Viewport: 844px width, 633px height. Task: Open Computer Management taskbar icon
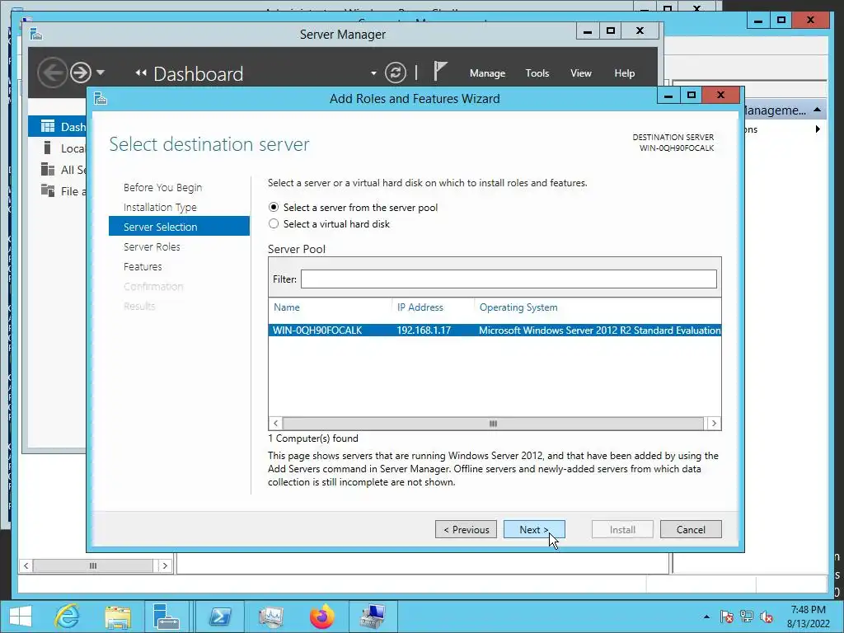click(x=373, y=617)
